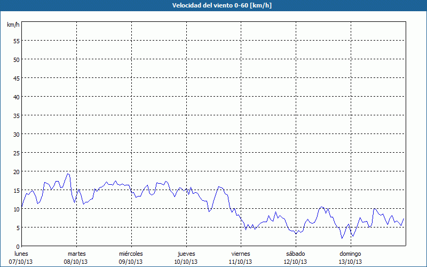Screen dimensions: 427x267
Task: Click the 10 tick label on the y-axis
Action: point(16,209)
